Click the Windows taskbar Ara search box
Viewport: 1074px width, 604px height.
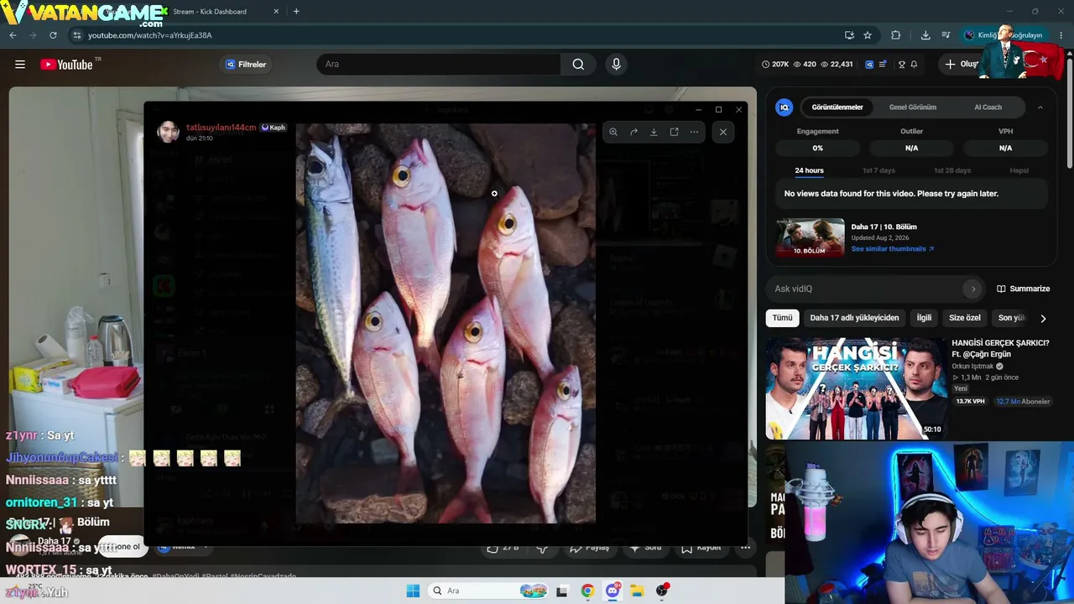coord(488,591)
